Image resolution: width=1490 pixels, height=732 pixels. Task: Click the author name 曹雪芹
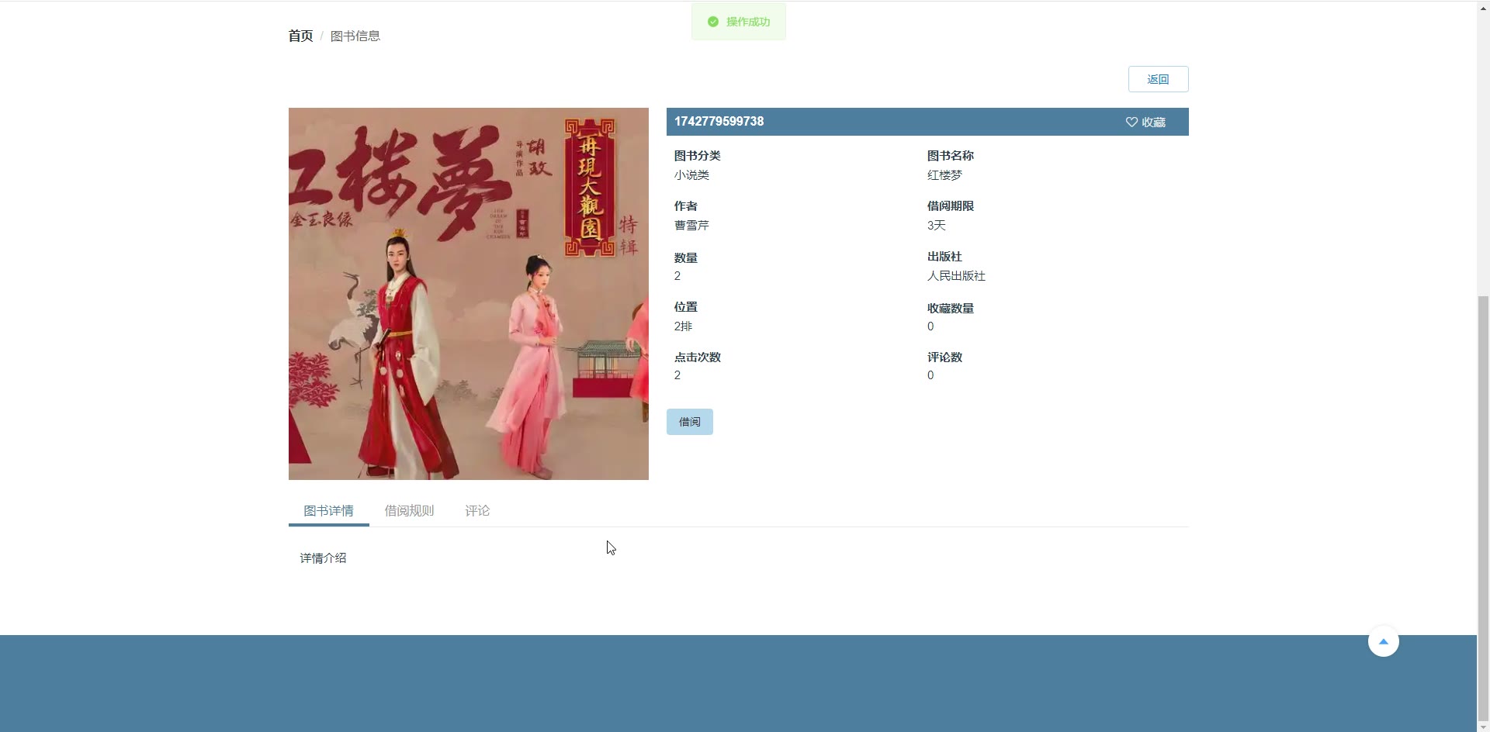point(691,226)
